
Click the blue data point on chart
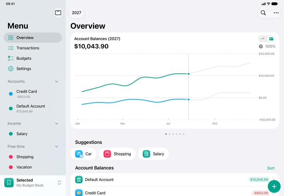(x=189, y=100)
